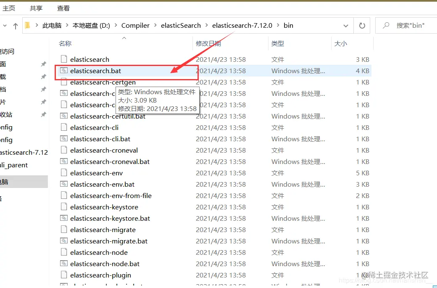Select the file name elasticsearch-keystore
437x288 pixels.
click(x=104, y=207)
